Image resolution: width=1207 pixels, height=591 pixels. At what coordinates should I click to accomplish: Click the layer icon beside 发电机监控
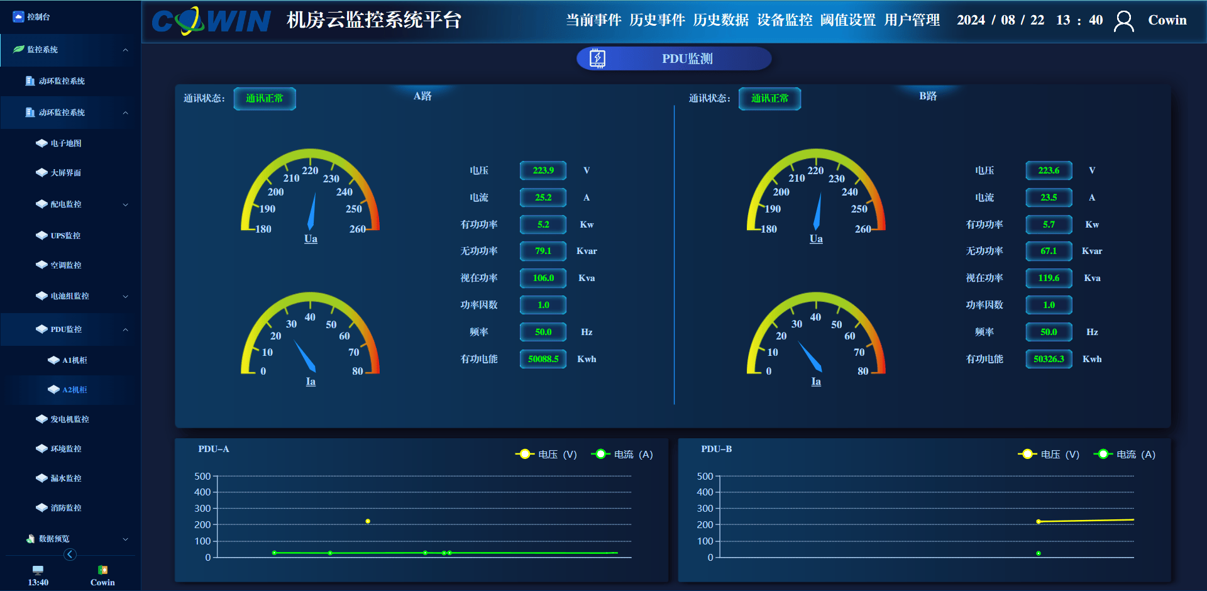click(x=42, y=419)
